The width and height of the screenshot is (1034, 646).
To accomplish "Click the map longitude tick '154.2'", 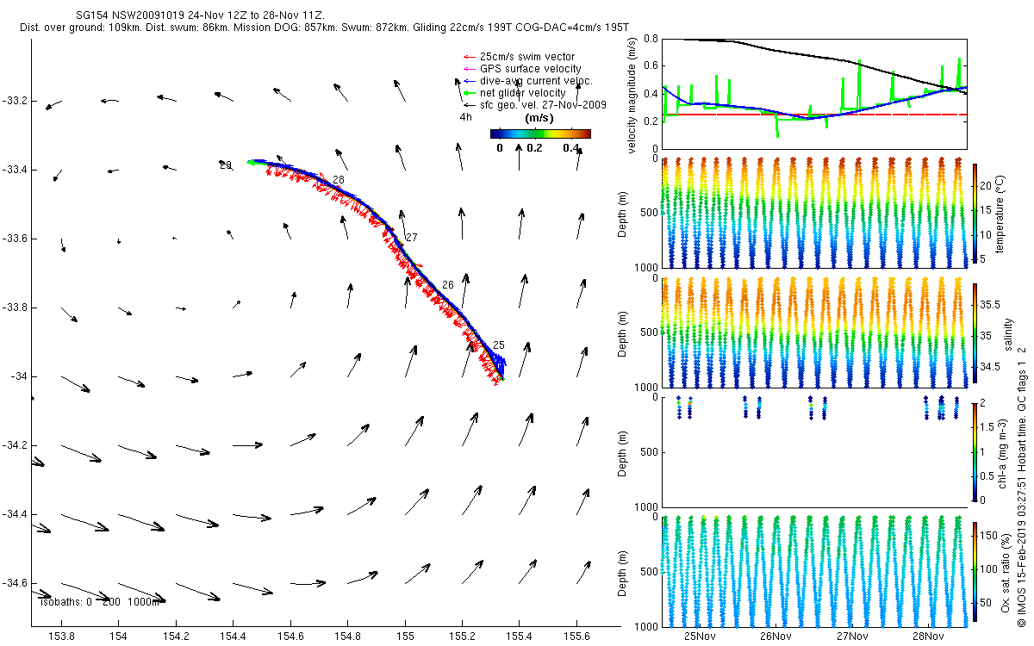I will tap(176, 636).
